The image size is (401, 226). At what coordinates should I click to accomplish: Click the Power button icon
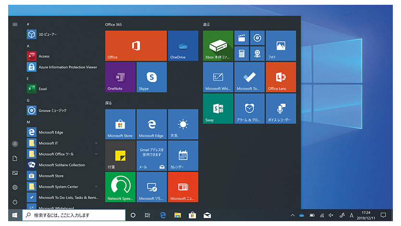pos(15,202)
